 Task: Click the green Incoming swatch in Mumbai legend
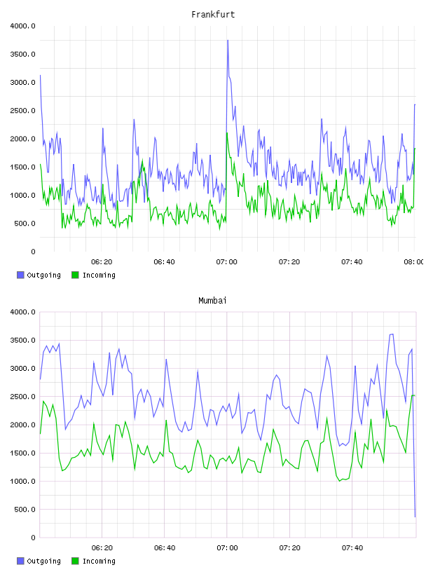click(x=75, y=561)
